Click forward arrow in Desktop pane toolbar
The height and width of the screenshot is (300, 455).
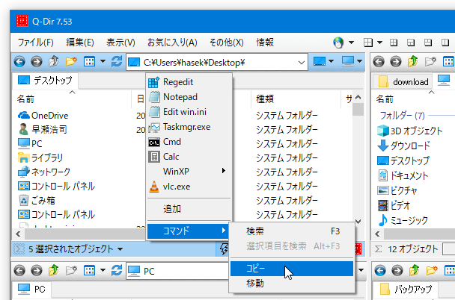click(x=36, y=62)
